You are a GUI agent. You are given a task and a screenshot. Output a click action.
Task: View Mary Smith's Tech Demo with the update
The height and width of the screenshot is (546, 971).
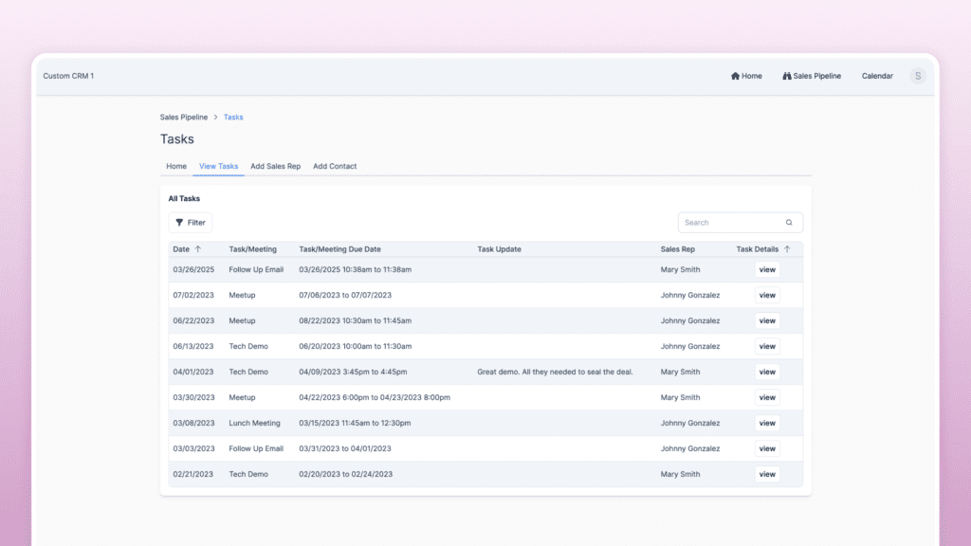pyautogui.click(x=767, y=372)
